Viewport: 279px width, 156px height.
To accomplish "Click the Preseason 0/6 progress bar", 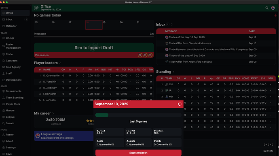I will 94,37.
